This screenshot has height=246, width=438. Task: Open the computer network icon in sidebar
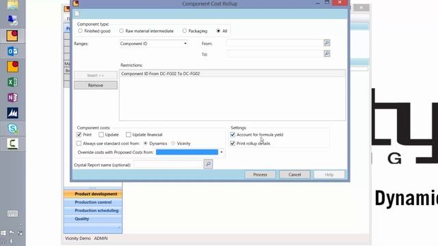pyautogui.click(x=12, y=20)
